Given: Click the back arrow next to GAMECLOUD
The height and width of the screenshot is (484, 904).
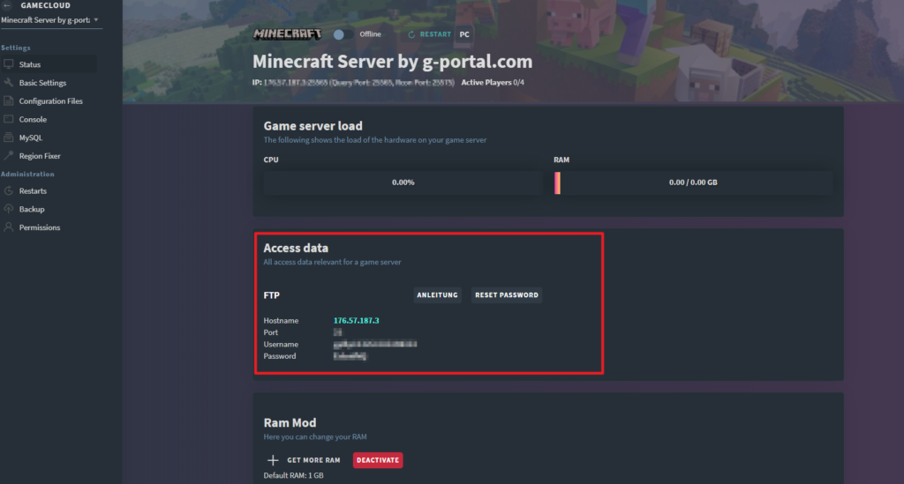Looking at the screenshot, I should [x=6, y=5].
